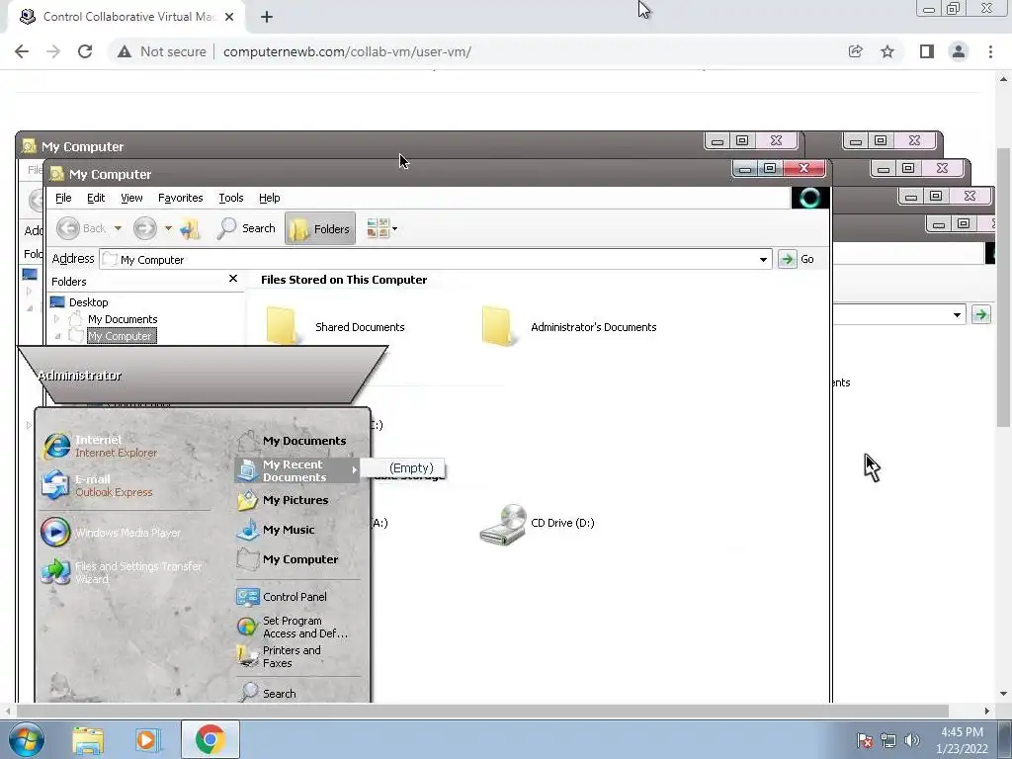
Task: Open Set Program Access and Defaults
Action: coord(293,627)
